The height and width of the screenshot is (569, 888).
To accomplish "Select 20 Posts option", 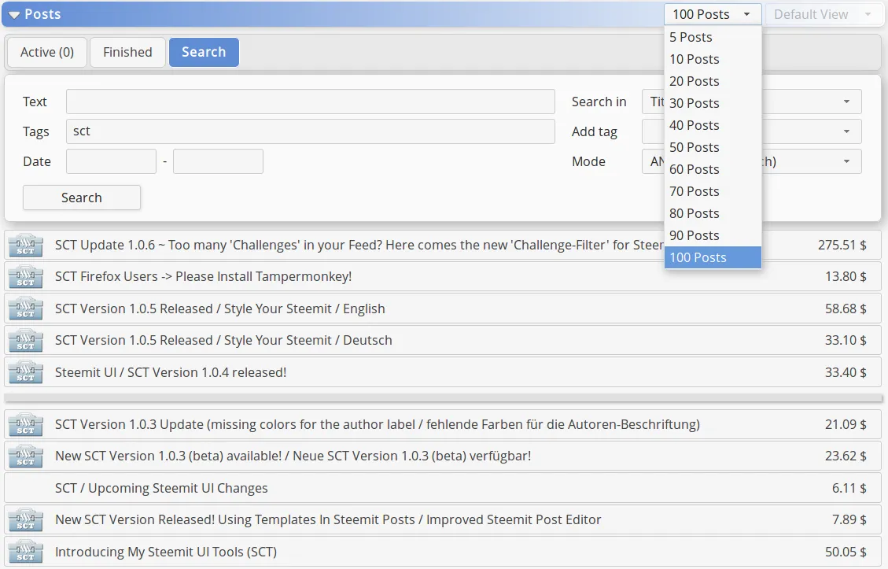I will pos(713,82).
